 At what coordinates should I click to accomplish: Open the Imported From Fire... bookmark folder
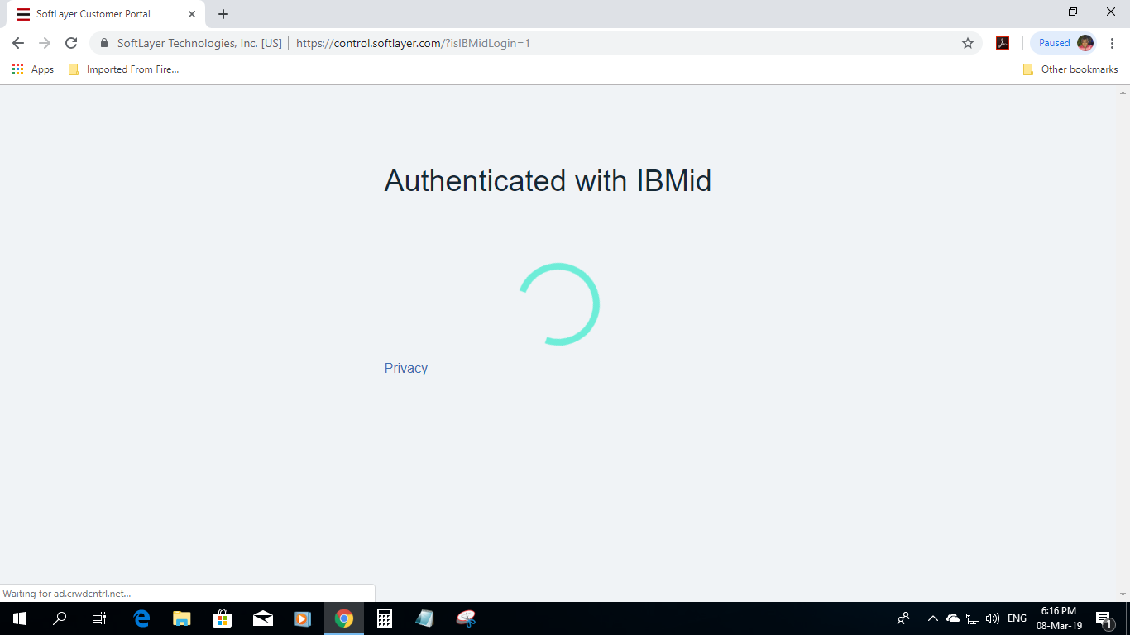tap(124, 69)
